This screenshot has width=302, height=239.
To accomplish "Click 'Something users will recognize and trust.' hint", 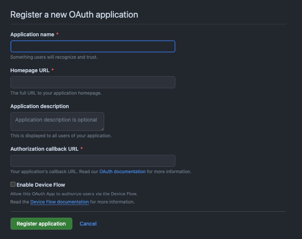I will coord(54,57).
